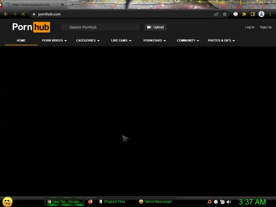
Task: Click the 3:37 AM taskbar clock
Action: click(252, 202)
